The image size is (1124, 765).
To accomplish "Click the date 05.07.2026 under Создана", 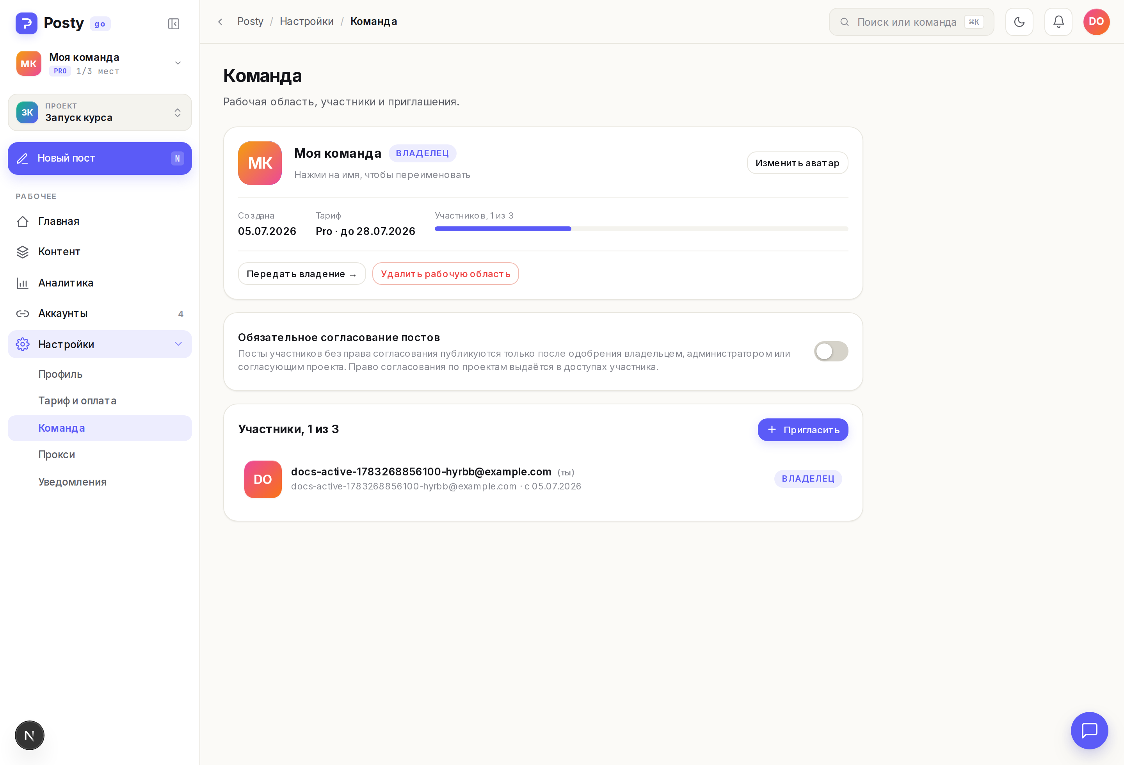I will pos(267,231).
